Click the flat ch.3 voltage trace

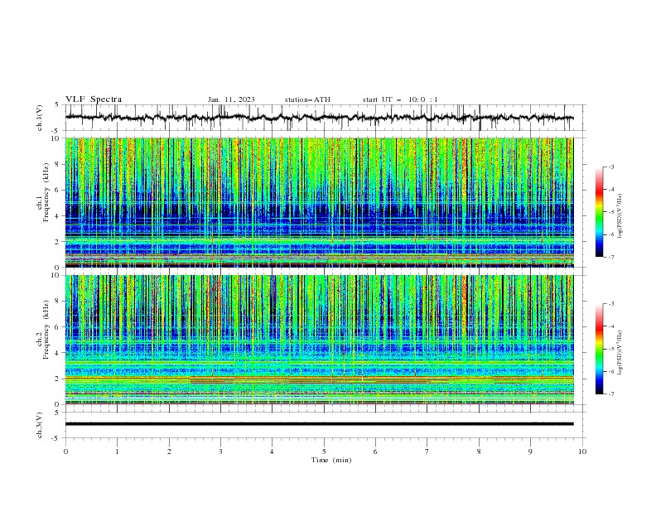pos(319,424)
